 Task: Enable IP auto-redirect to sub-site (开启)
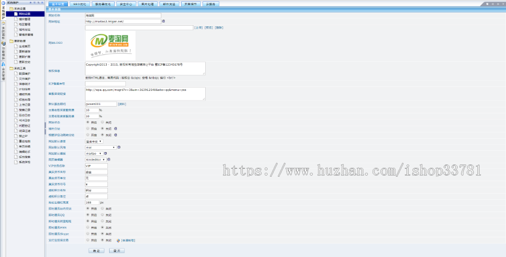(x=88, y=135)
